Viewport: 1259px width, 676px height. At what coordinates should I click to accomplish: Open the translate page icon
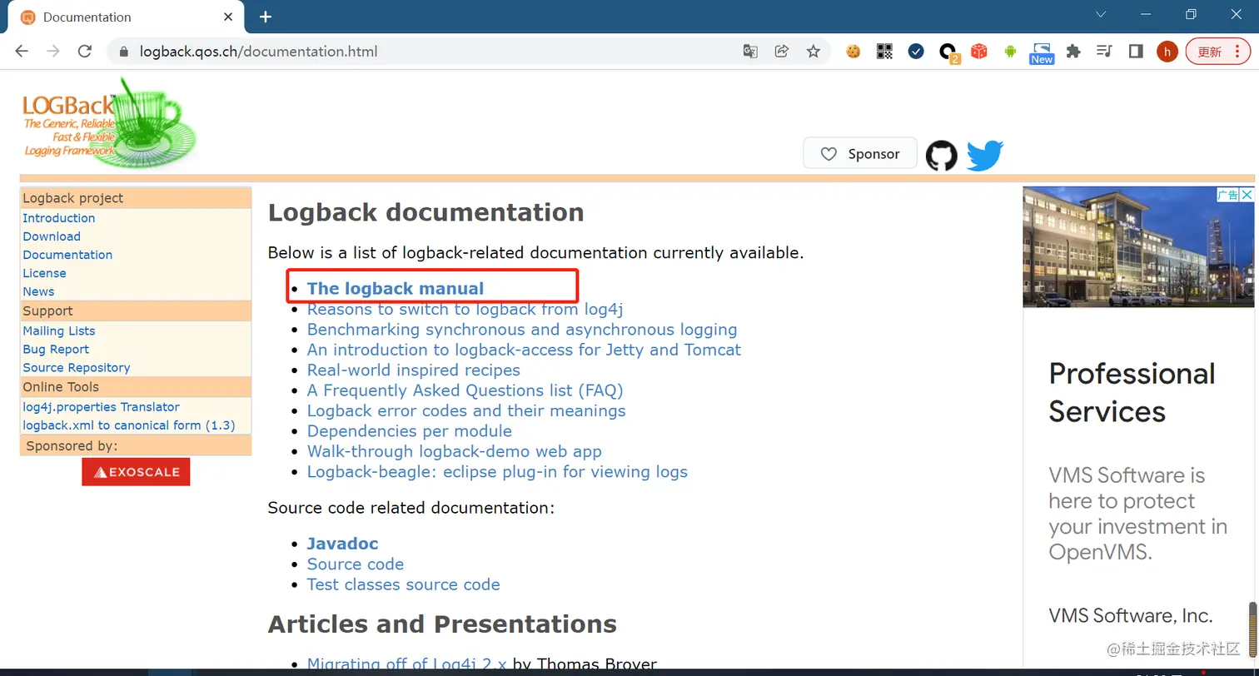coord(750,52)
